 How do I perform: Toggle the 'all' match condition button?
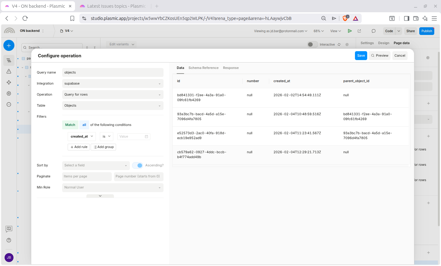pyautogui.click(x=84, y=125)
